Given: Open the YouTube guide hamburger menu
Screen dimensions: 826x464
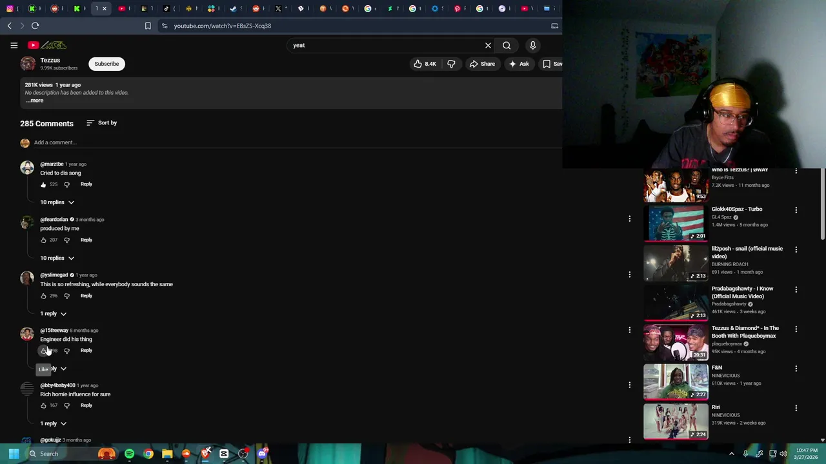Looking at the screenshot, I should point(14,45).
